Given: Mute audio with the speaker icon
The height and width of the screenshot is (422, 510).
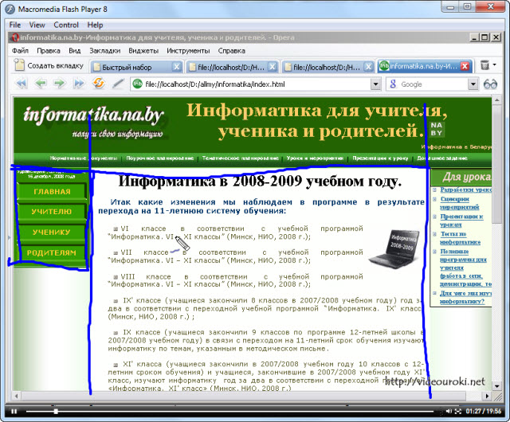Looking at the screenshot, I should pos(449,412).
